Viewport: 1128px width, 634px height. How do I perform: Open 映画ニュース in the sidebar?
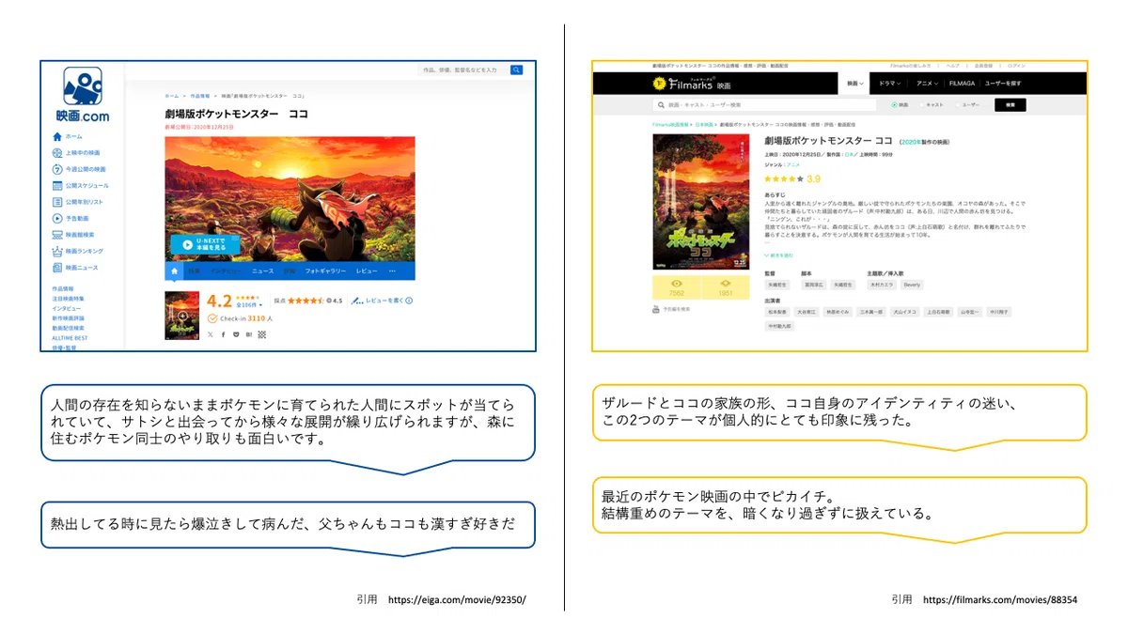(x=75, y=268)
